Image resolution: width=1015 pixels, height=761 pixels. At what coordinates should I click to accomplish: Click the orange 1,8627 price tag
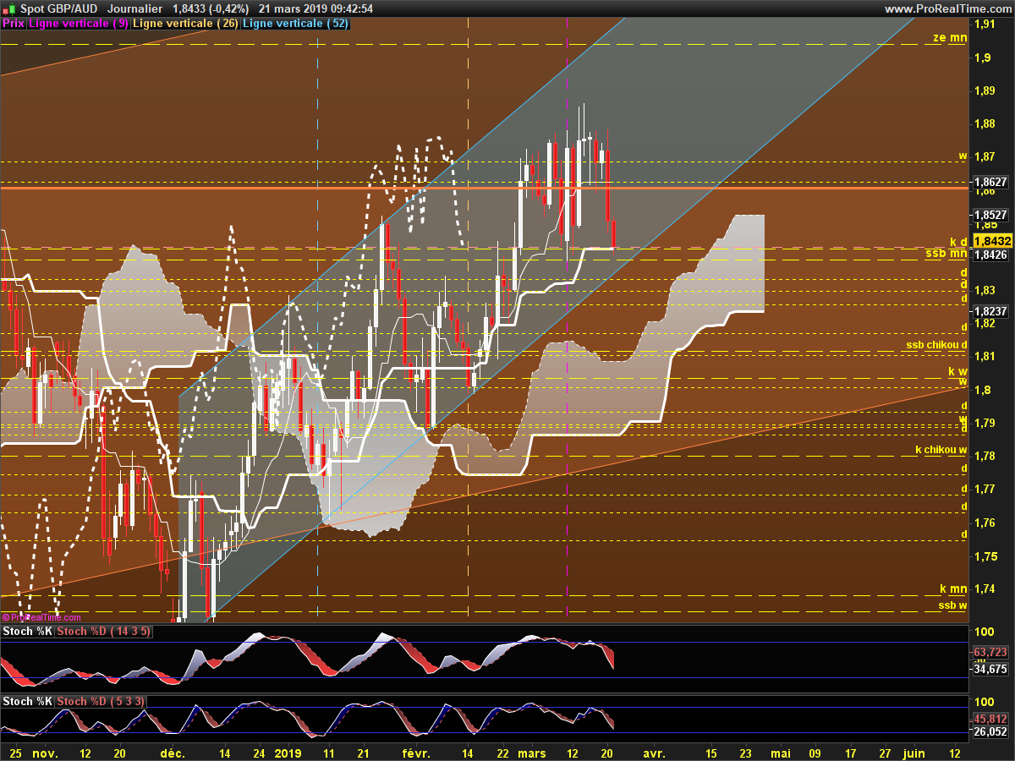coord(990,182)
